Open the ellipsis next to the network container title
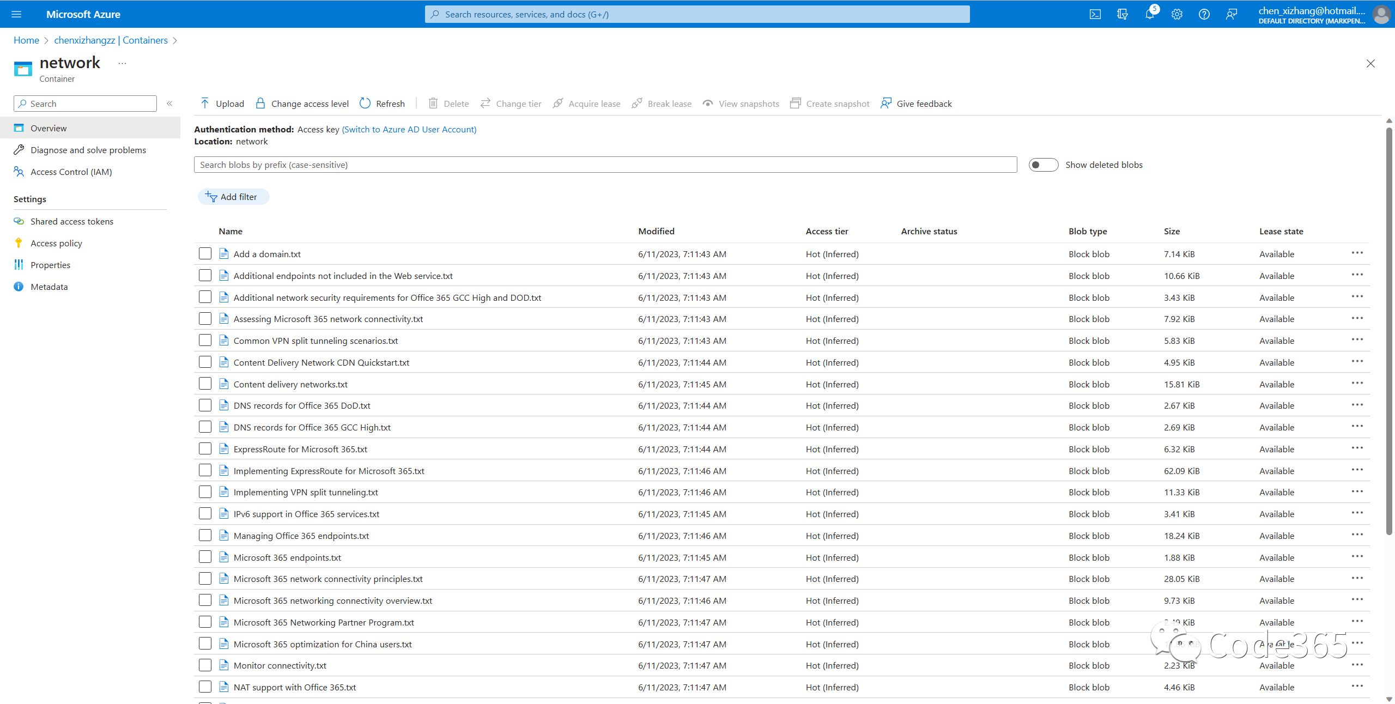Image resolution: width=1395 pixels, height=704 pixels. click(122, 63)
